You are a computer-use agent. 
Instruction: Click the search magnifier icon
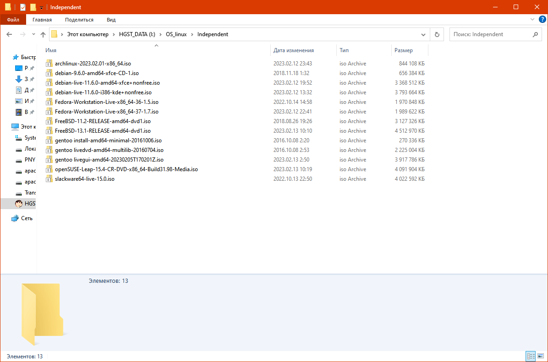coord(535,34)
